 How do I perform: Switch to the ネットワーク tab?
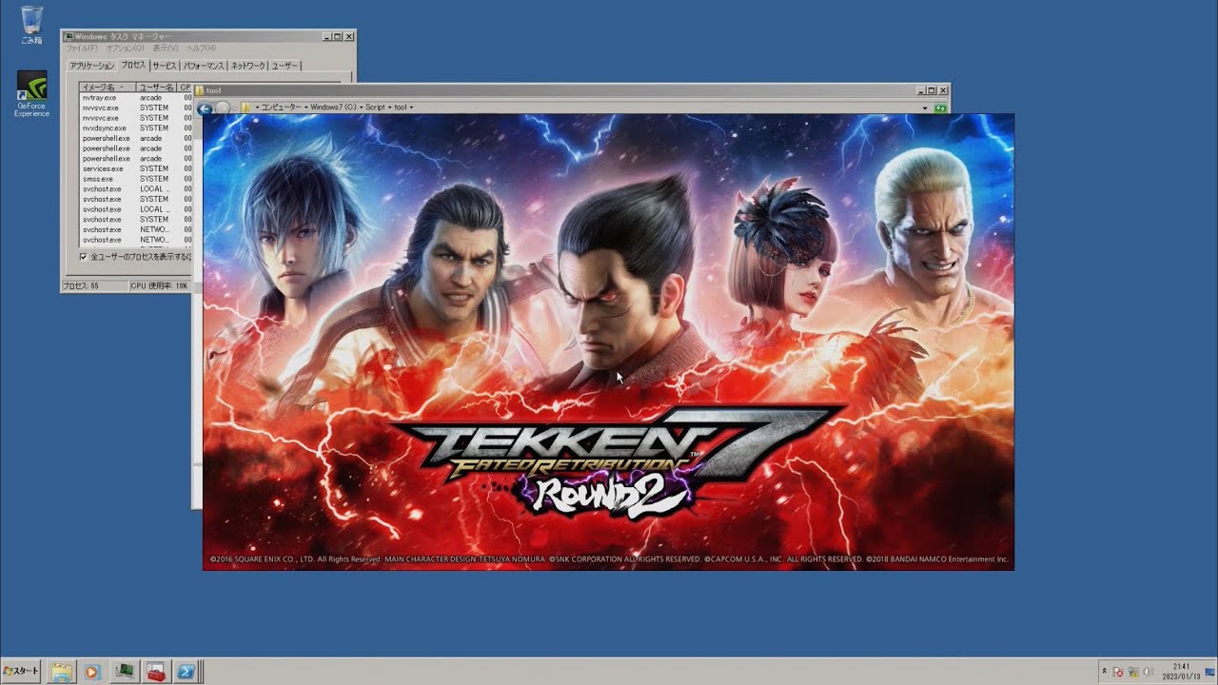coord(248,66)
